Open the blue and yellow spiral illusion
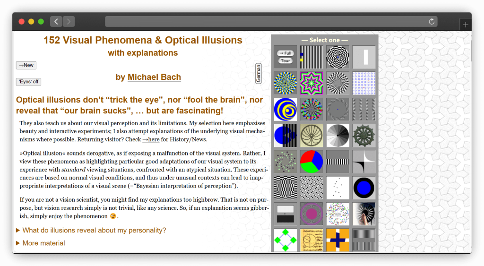 coord(285,109)
